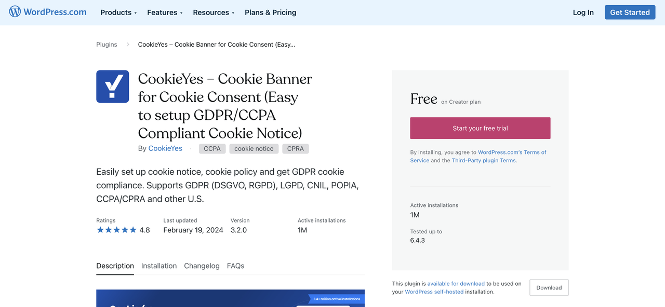Click the Download button
Screen dimensions: 665x307
(549, 288)
